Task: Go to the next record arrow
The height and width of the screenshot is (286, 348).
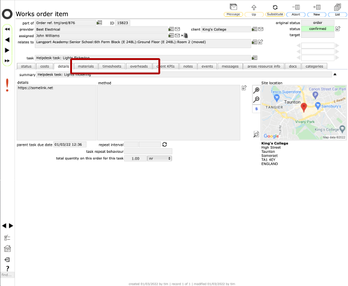Action: [x=7, y=50]
